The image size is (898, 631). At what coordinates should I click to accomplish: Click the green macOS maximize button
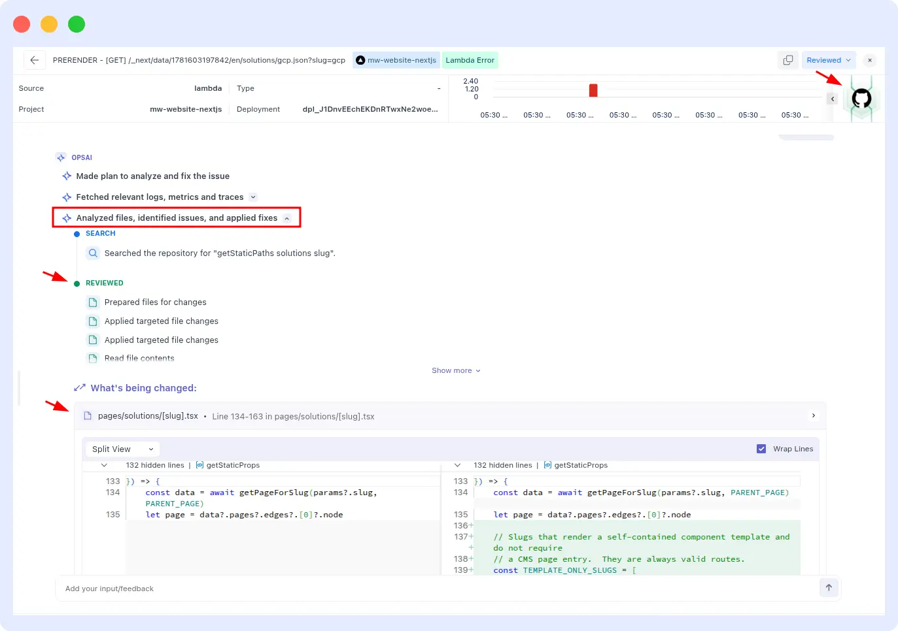pyautogui.click(x=77, y=24)
